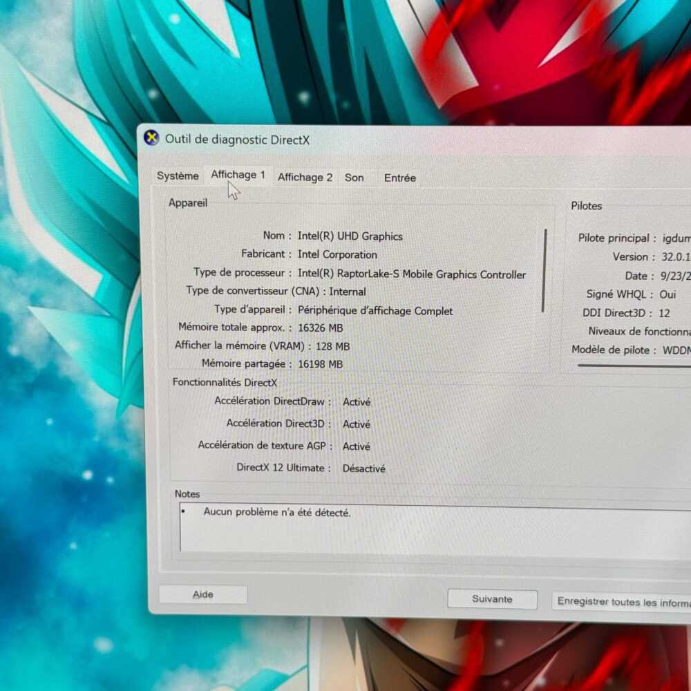This screenshot has height=691, width=691.
Task: Click the '16198 MB' shared memory value
Action: point(321,364)
